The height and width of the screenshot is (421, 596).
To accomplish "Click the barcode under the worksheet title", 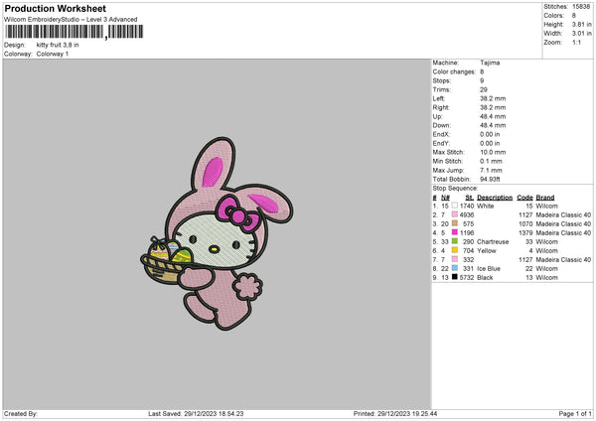I will pos(74,32).
